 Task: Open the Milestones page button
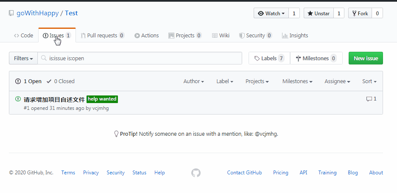coord(316,58)
